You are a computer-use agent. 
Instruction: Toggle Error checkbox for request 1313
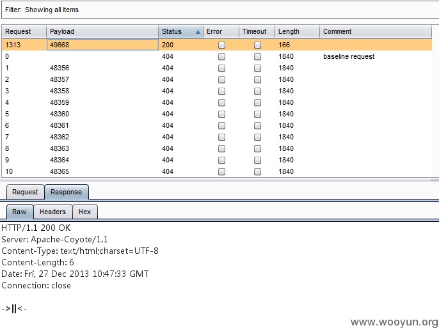click(x=221, y=45)
